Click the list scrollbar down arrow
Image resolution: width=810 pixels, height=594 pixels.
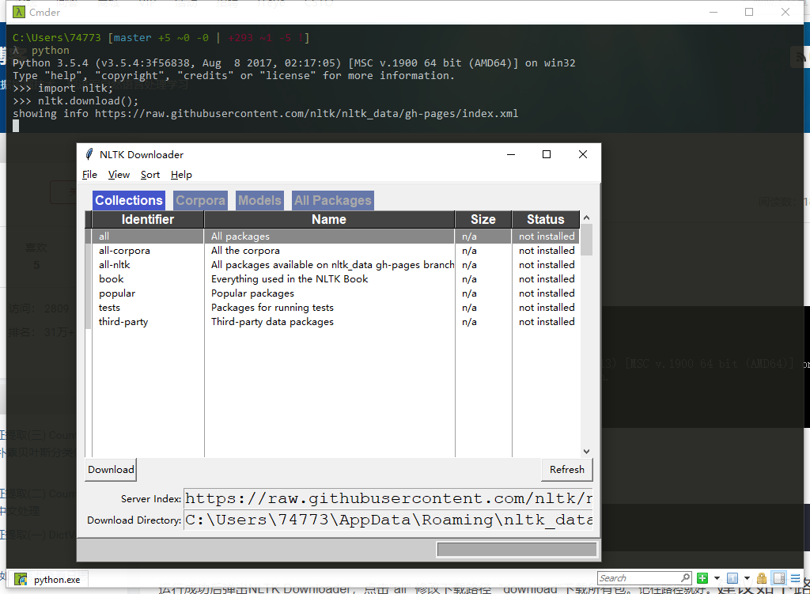tap(586, 452)
